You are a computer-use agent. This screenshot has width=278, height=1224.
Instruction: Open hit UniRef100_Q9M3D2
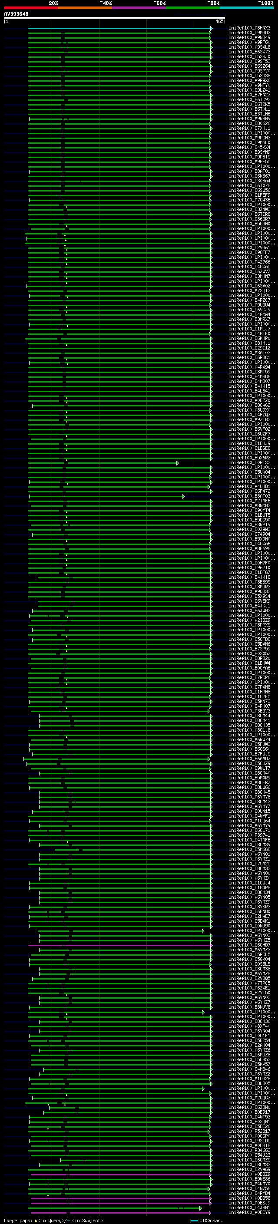249,33
